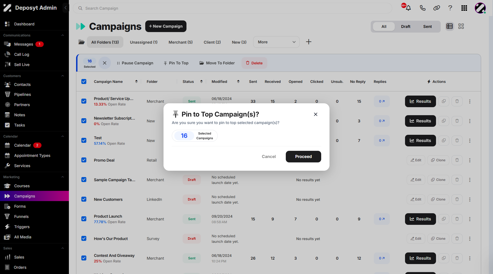Clear selection with the X icon
Viewport: 493px width, 274px height.
(105, 63)
